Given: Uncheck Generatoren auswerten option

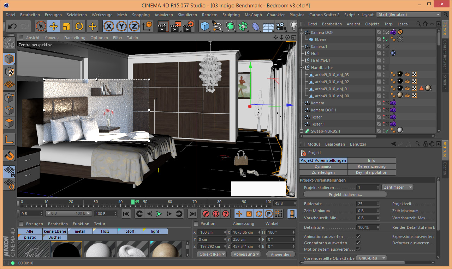Looking at the screenshot, I should 358,243.
